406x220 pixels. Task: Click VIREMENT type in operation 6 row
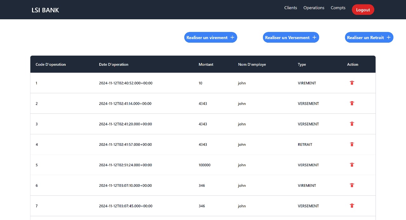(x=307, y=186)
